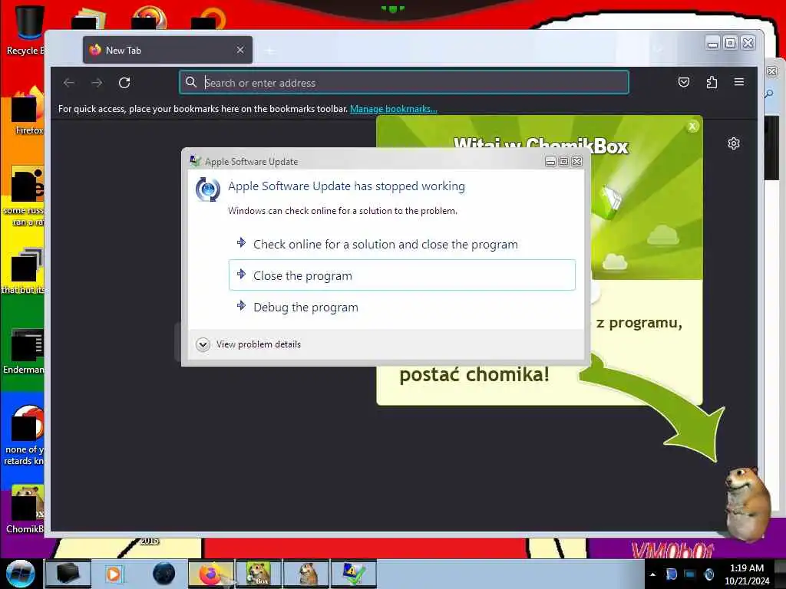Minimize the Firefox window
Image resolution: width=786 pixels, height=589 pixels.
tap(712, 43)
